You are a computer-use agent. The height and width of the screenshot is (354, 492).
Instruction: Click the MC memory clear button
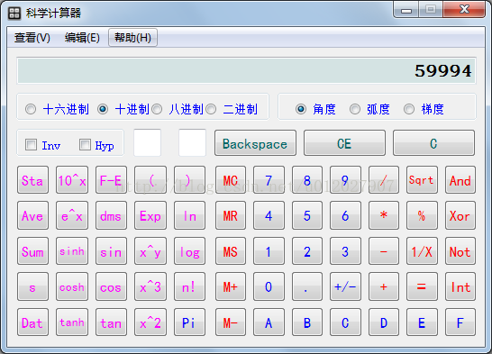pos(231,180)
